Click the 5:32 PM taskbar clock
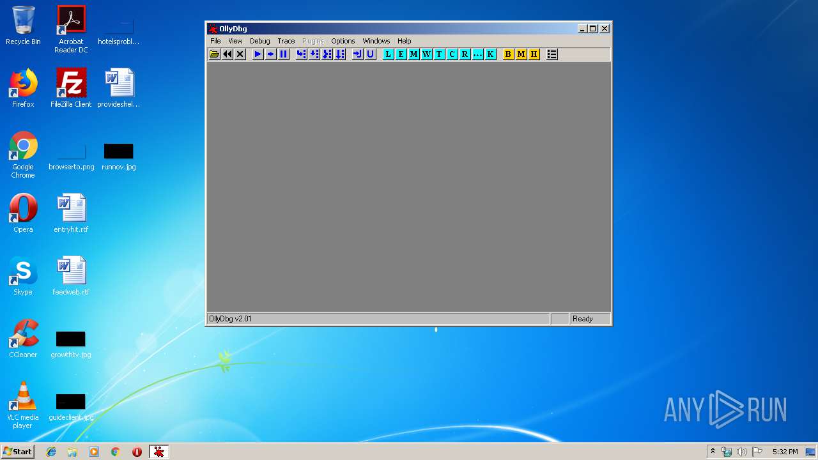818x460 pixels. pyautogui.click(x=785, y=452)
